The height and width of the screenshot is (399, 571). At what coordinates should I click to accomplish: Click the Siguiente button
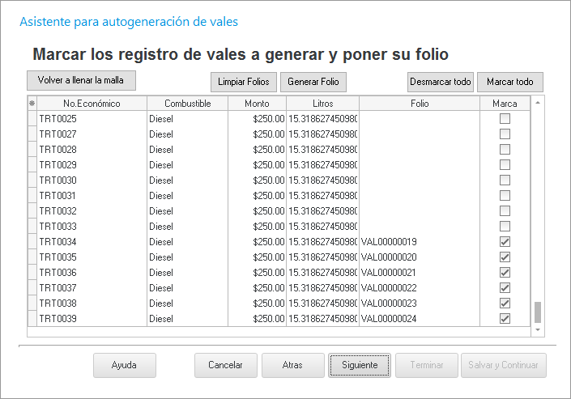tap(360, 365)
